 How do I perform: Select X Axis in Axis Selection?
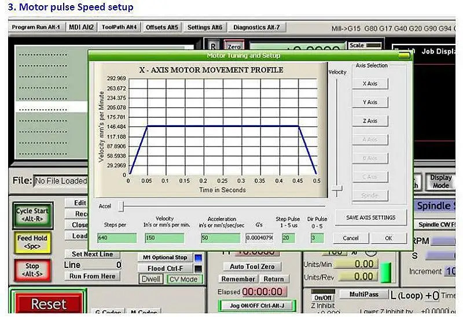tap(370, 84)
